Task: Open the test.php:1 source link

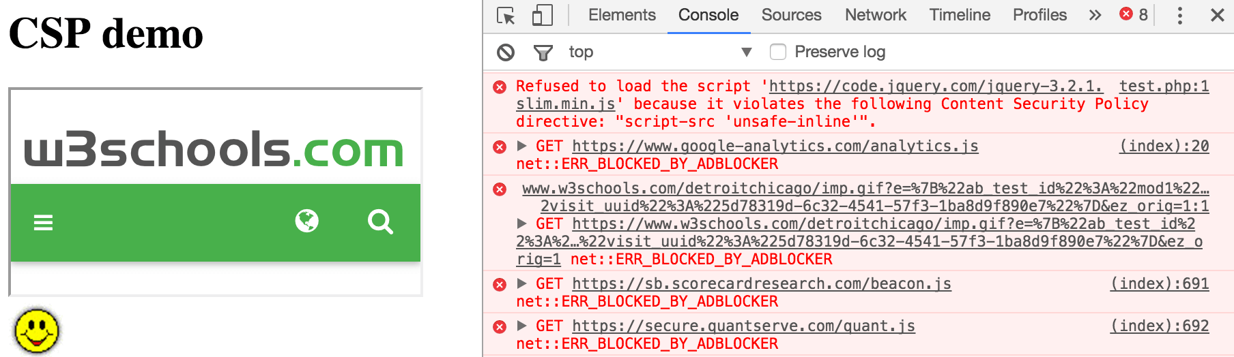Action: [x=1164, y=86]
